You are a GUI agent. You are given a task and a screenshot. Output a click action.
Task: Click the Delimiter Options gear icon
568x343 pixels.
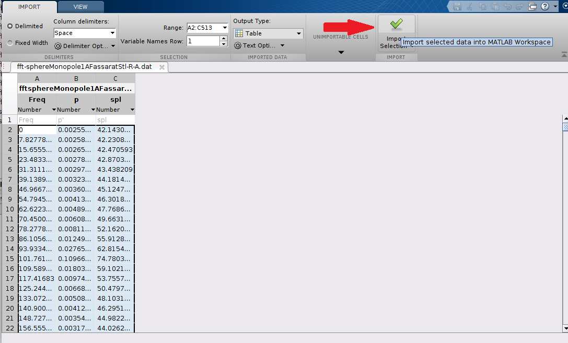58,46
